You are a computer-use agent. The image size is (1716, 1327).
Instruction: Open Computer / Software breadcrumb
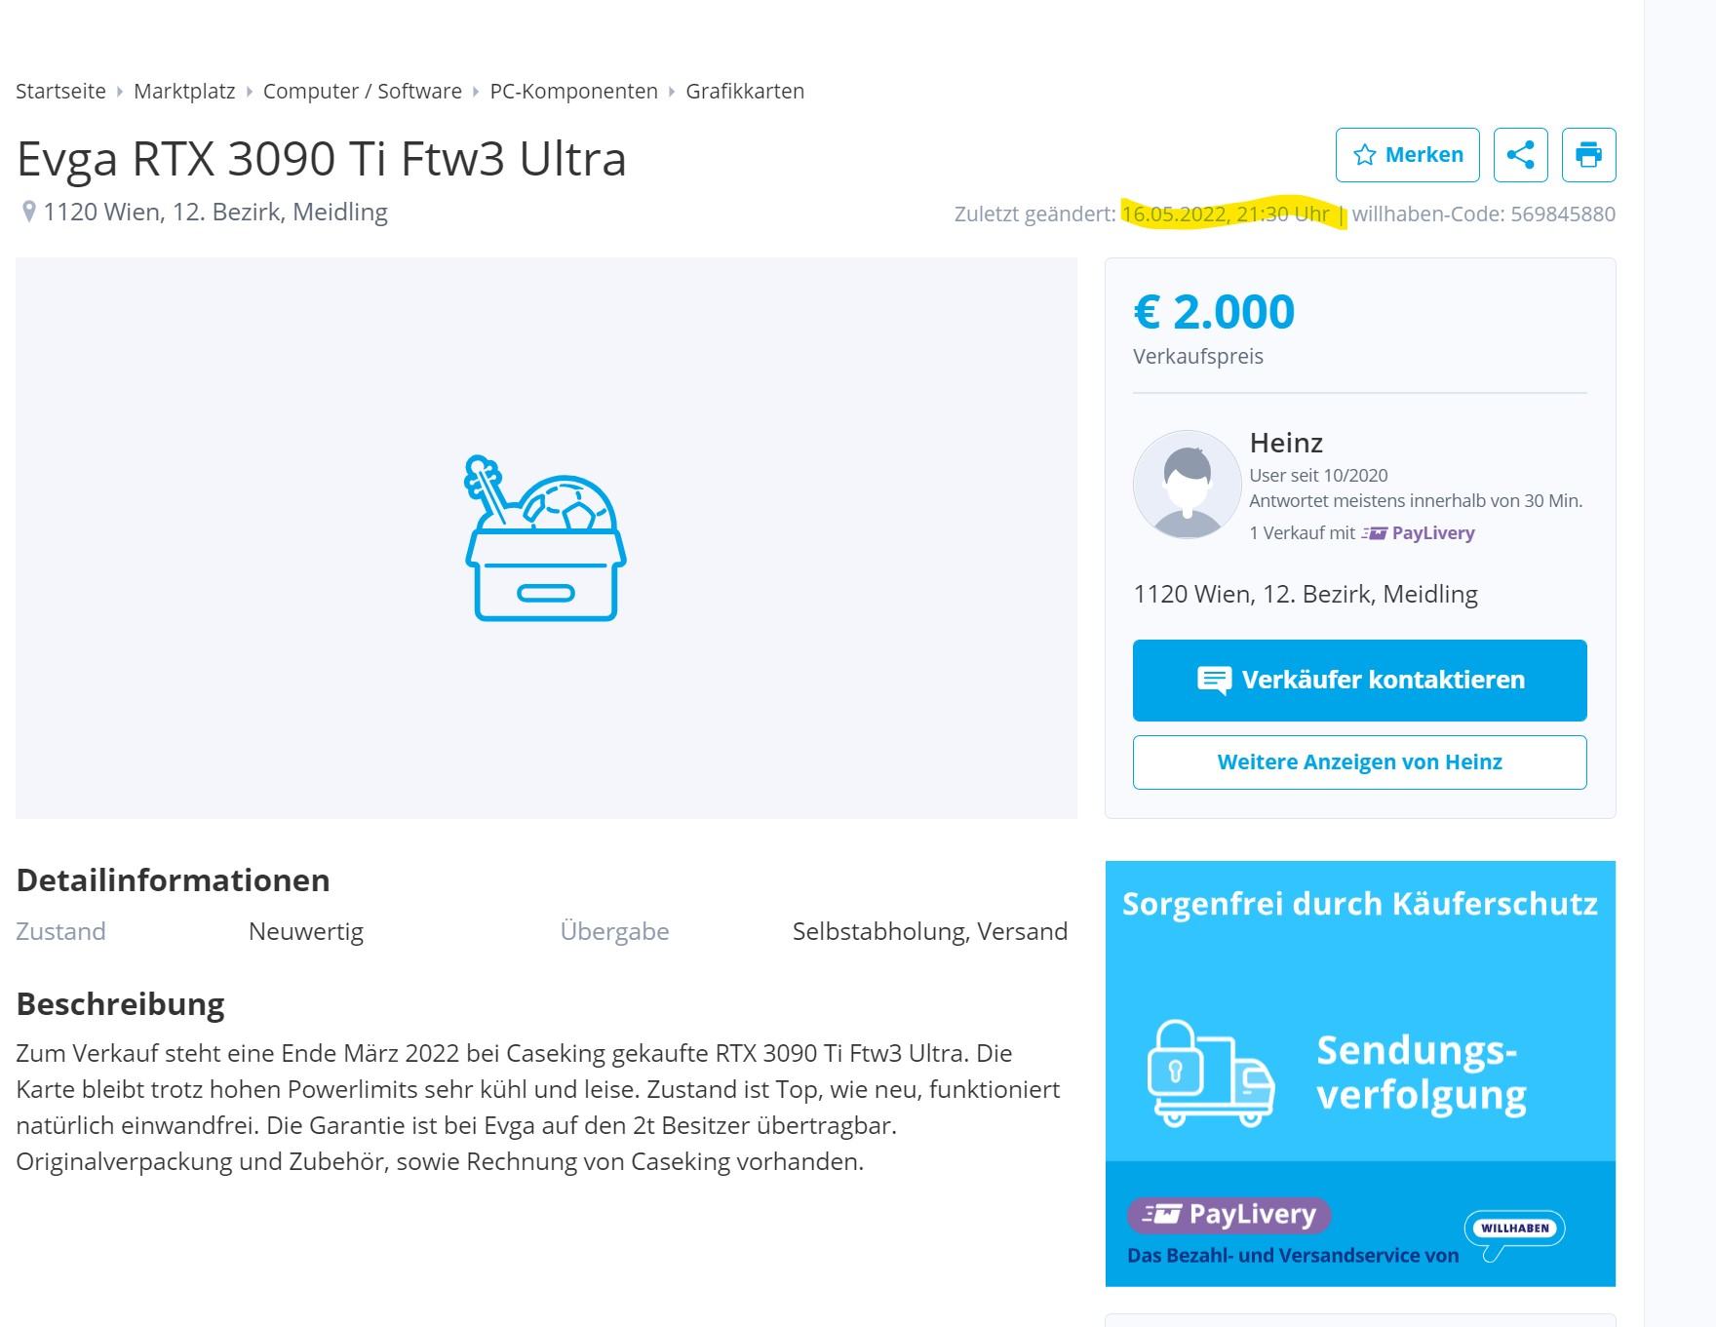(362, 92)
